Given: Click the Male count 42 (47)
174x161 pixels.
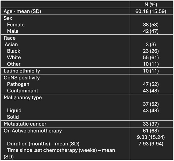Looking at the screenshot, I should 151,31.
